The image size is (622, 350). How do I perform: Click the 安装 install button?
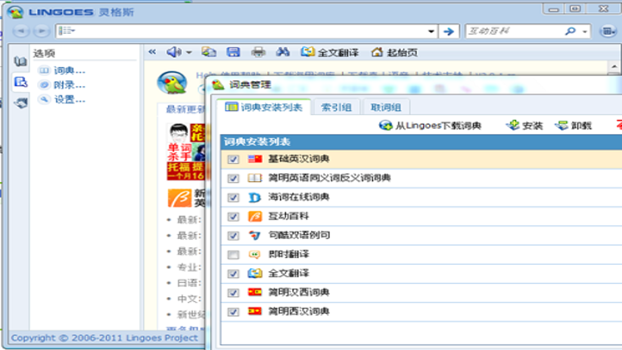pos(524,125)
